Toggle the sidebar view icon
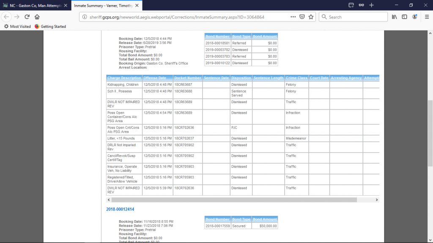The height and width of the screenshot is (243, 433). 405,17
